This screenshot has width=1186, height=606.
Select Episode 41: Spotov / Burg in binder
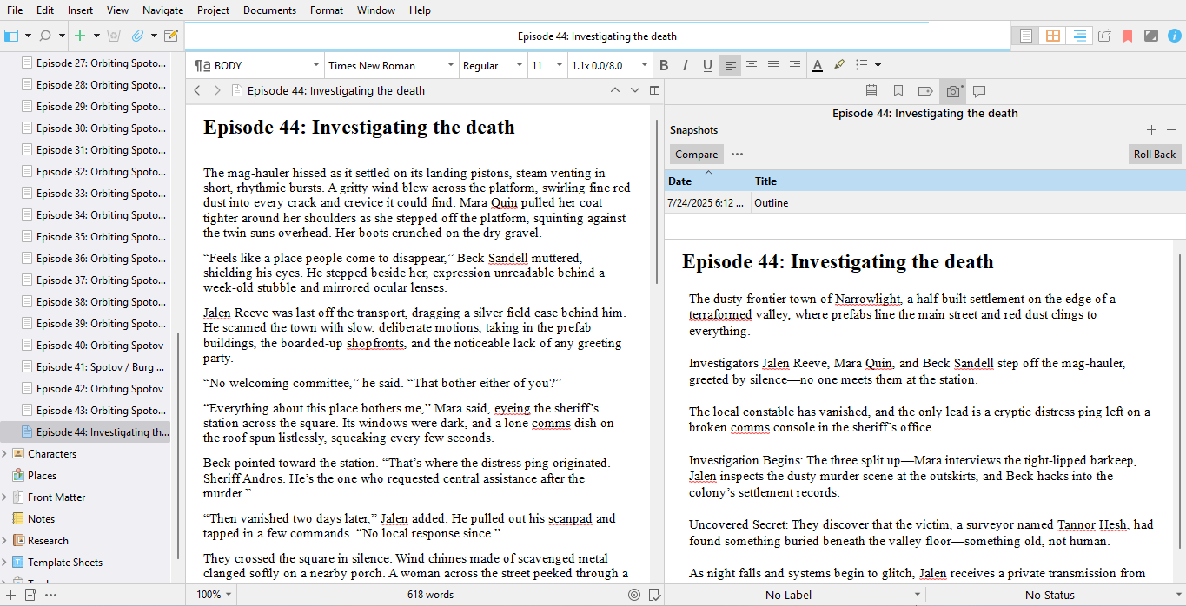(99, 367)
